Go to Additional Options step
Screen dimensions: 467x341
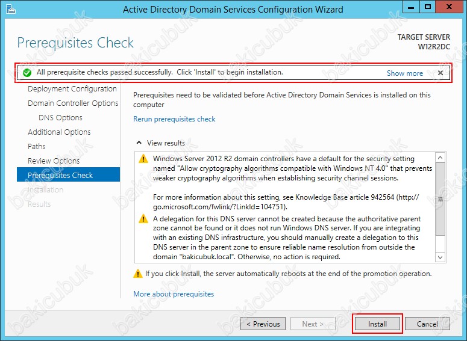pos(59,132)
